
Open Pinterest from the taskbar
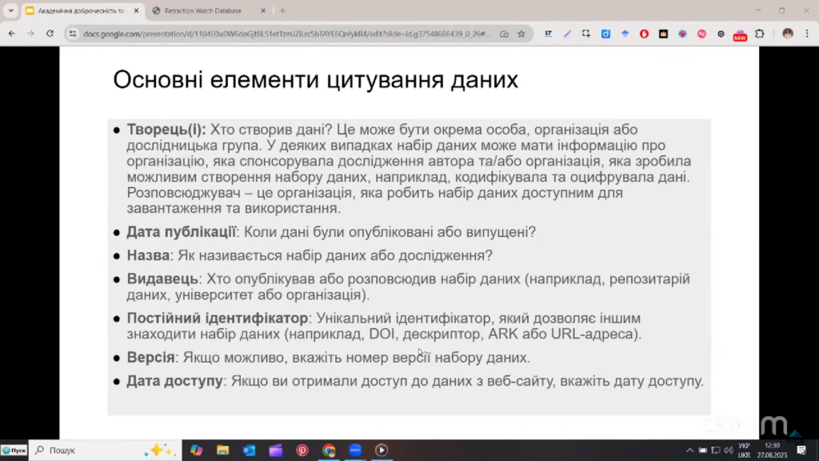302,451
